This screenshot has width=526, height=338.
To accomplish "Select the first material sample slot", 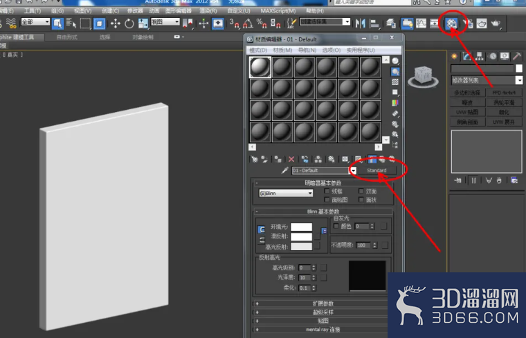I will [260, 67].
